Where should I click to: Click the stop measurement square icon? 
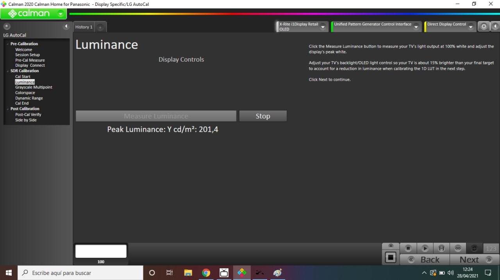click(408, 248)
